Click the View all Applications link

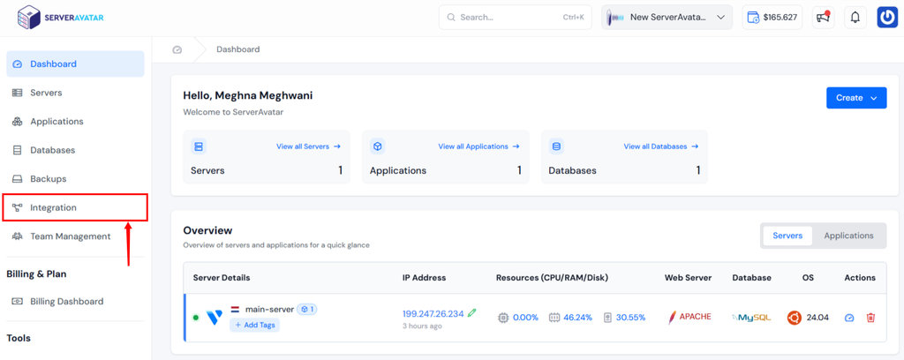click(x=479, y=146)
